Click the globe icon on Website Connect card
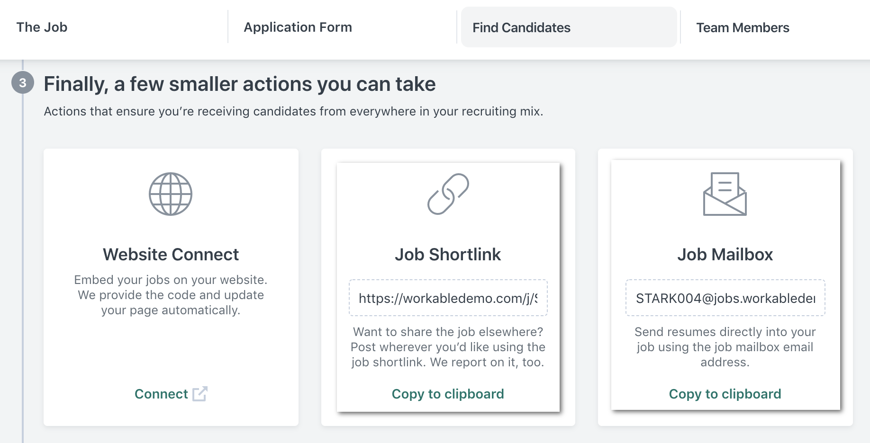The image size is (870, 443). [171, 193]
